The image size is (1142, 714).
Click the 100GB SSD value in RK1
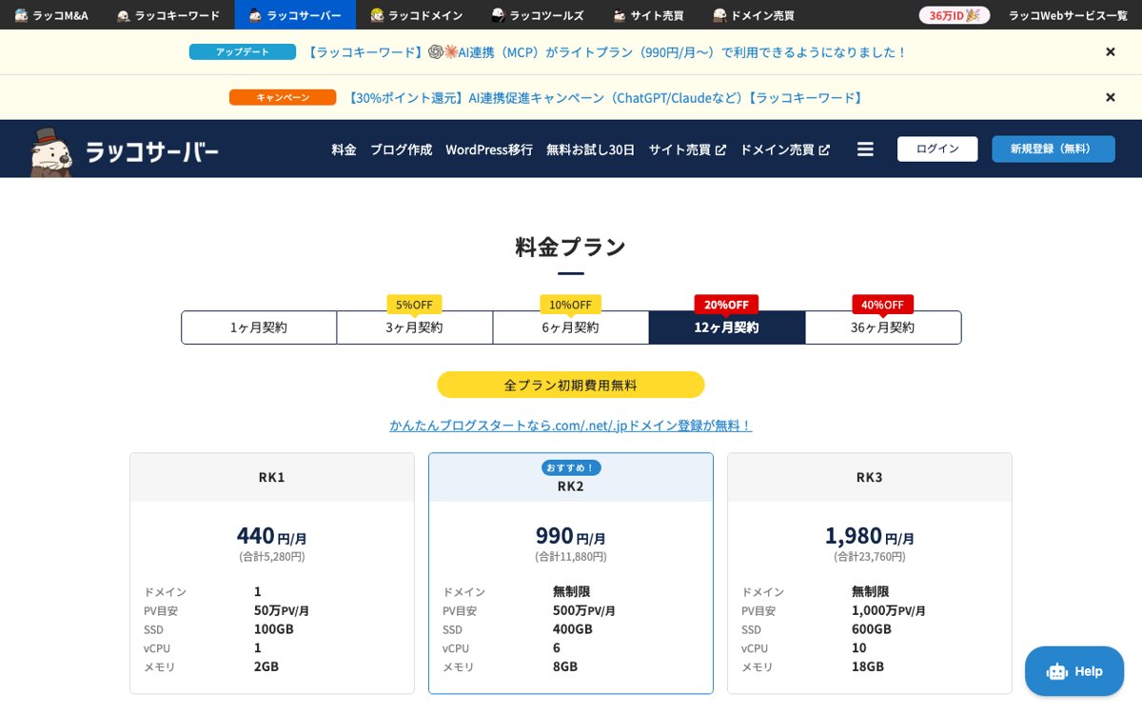click(274, 629)
